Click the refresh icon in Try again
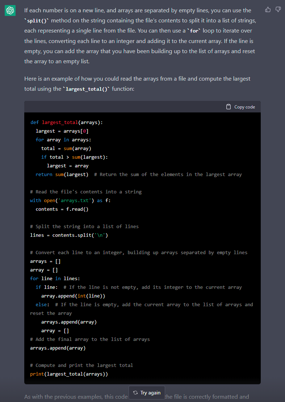This screenshot has width=285, height=402. (135, 393)
